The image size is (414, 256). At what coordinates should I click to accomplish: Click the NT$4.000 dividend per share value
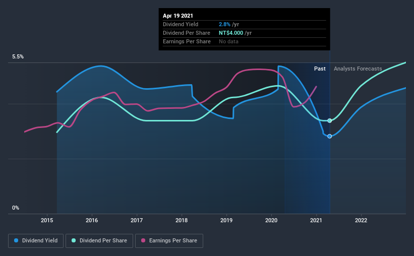click(231, 33)
